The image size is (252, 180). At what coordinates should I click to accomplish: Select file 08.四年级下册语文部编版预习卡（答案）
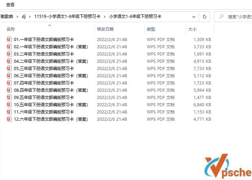51,90
